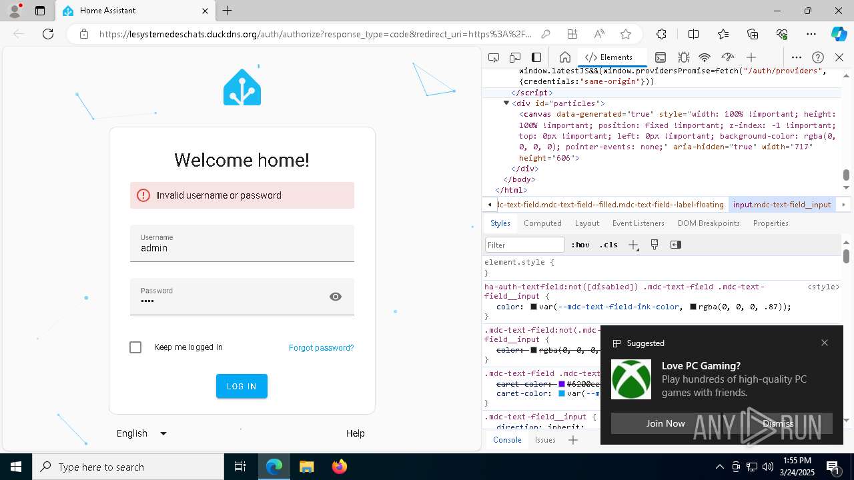The width and height of the screenshot is (854, 480).
Task: Switch to the Computed tab
Action: [542, 223]
